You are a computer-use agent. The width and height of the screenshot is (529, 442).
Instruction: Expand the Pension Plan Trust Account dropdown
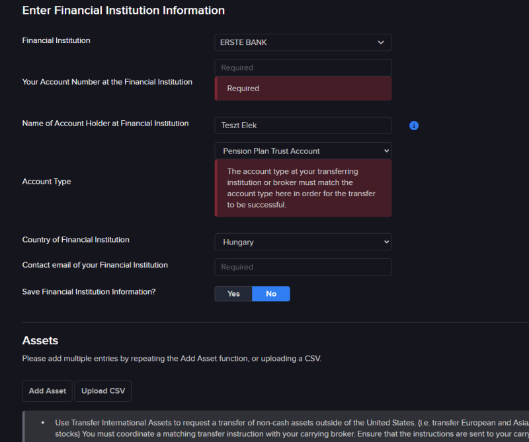(303, 151)
